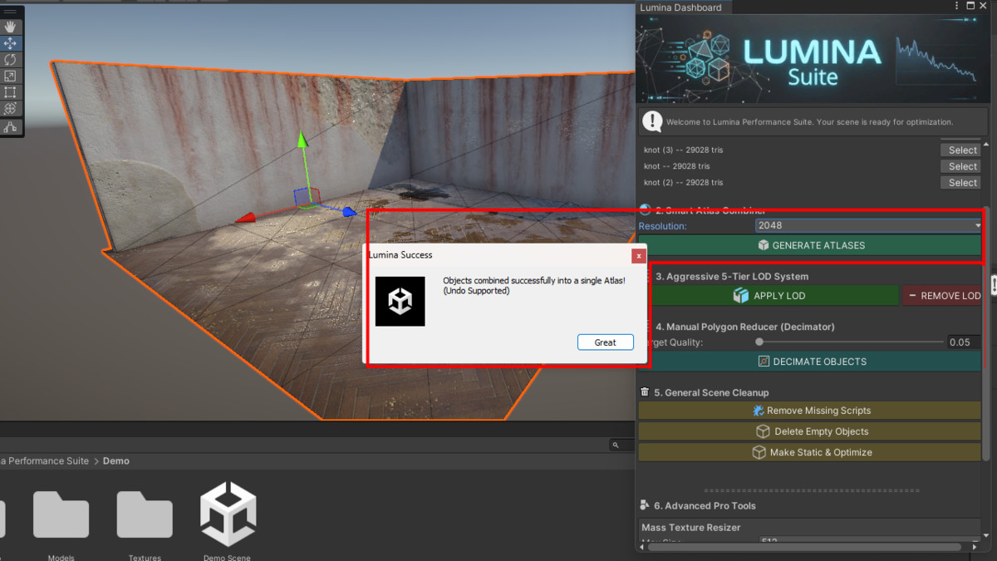Click the Unity logo in the dialog
Screen dimensions: 997x561
pyautogui.click(x=400, y=301)
